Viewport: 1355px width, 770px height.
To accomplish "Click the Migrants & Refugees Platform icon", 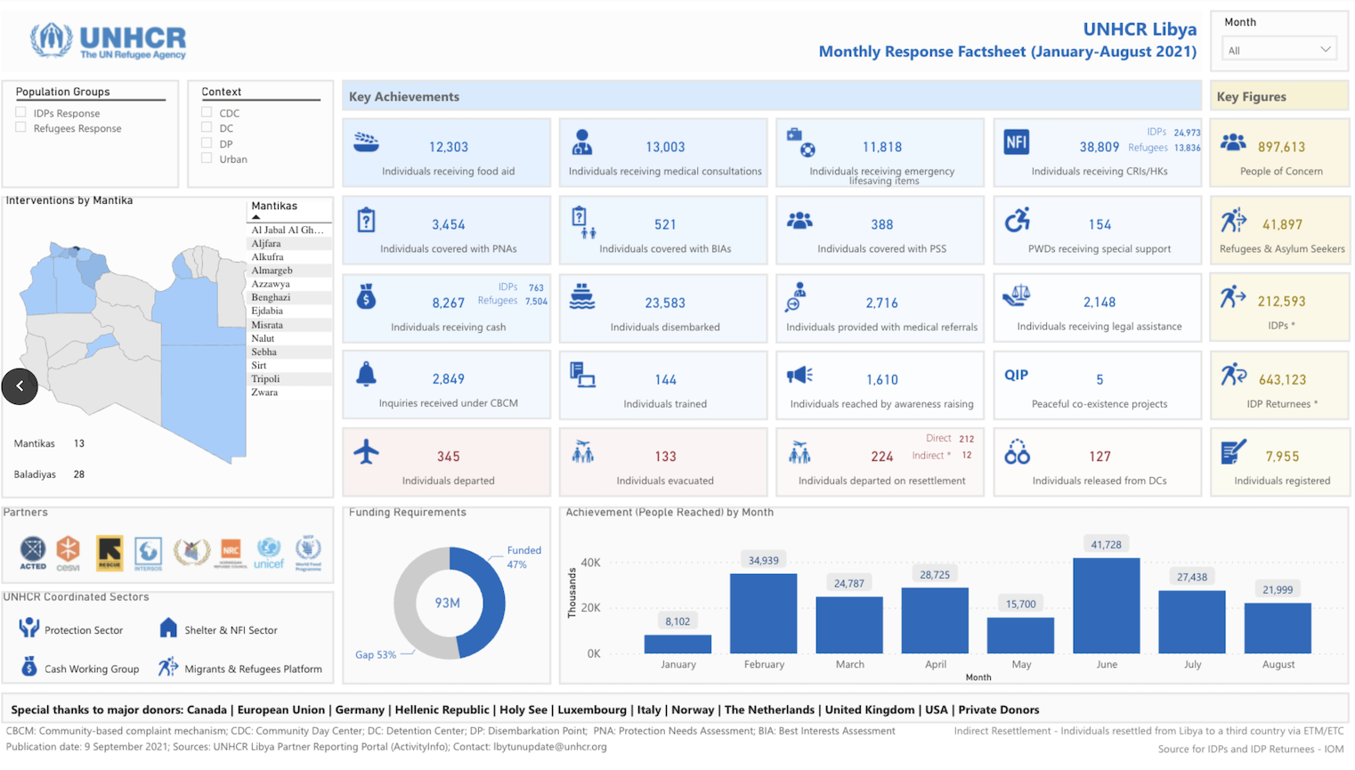I will (168, 667).
